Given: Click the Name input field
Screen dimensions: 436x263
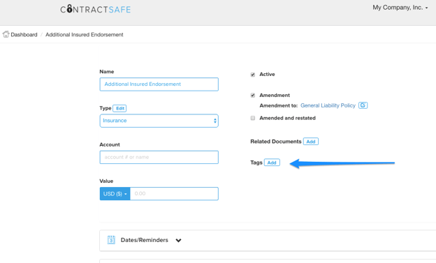Looking at the screenshot, I should tap(159, 84).
